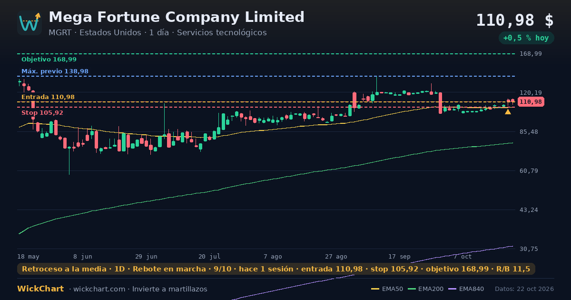571x300 pixels.
Task: Click the 85,48 price axis value
Action: point(529,132)
